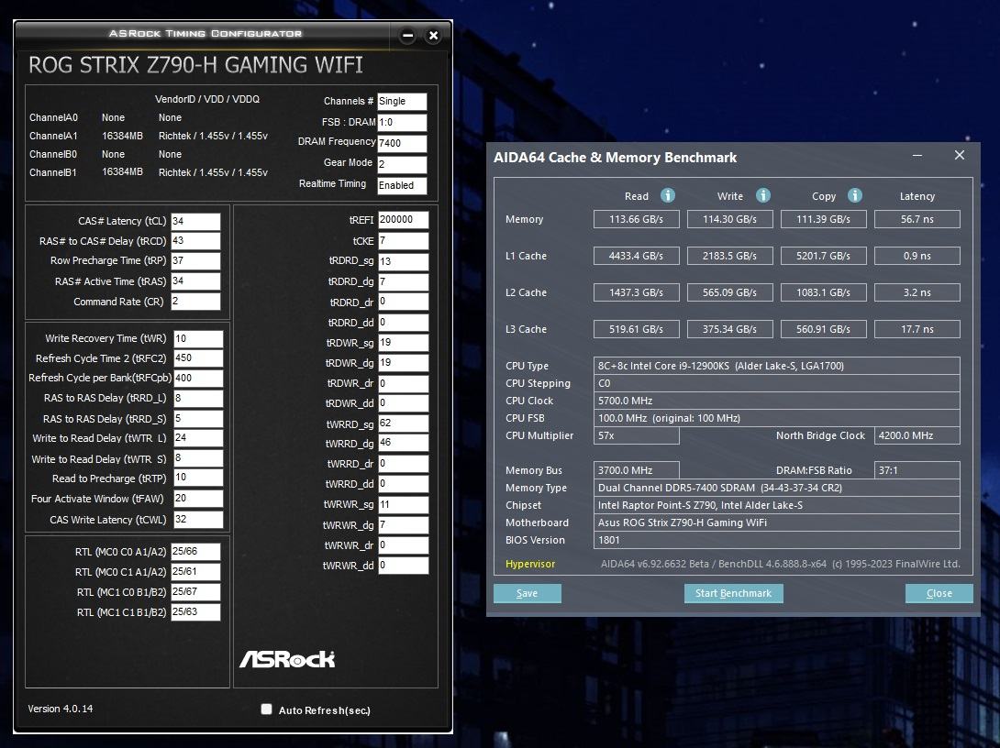Click the Memory Read result 113.66 GB/s
The height and width of the screenshot is (748, 1000).
(637, 219)
